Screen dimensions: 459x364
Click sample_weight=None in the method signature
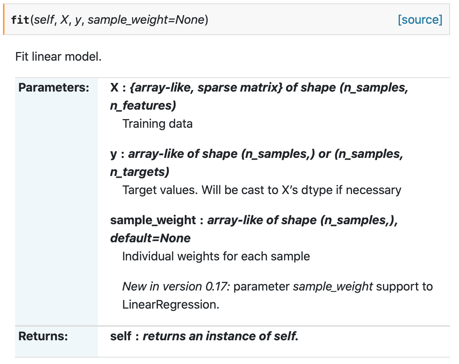146,20
